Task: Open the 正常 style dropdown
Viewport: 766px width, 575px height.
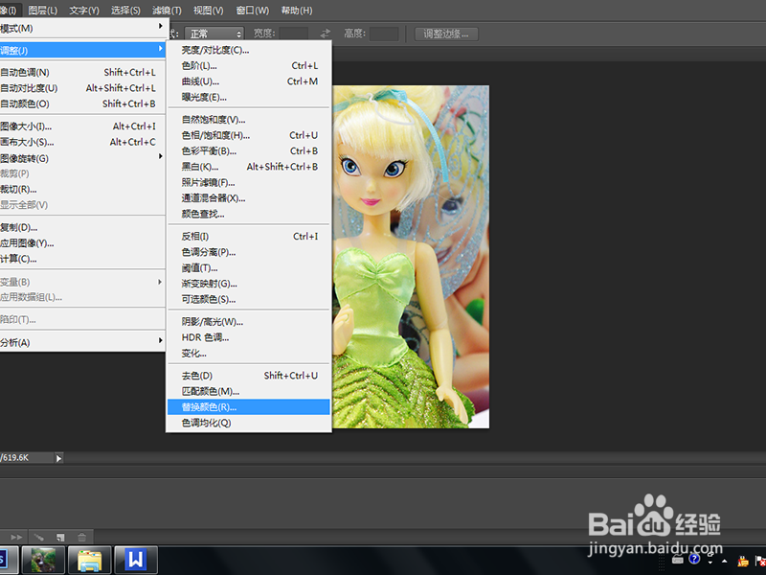Action: 214,34
